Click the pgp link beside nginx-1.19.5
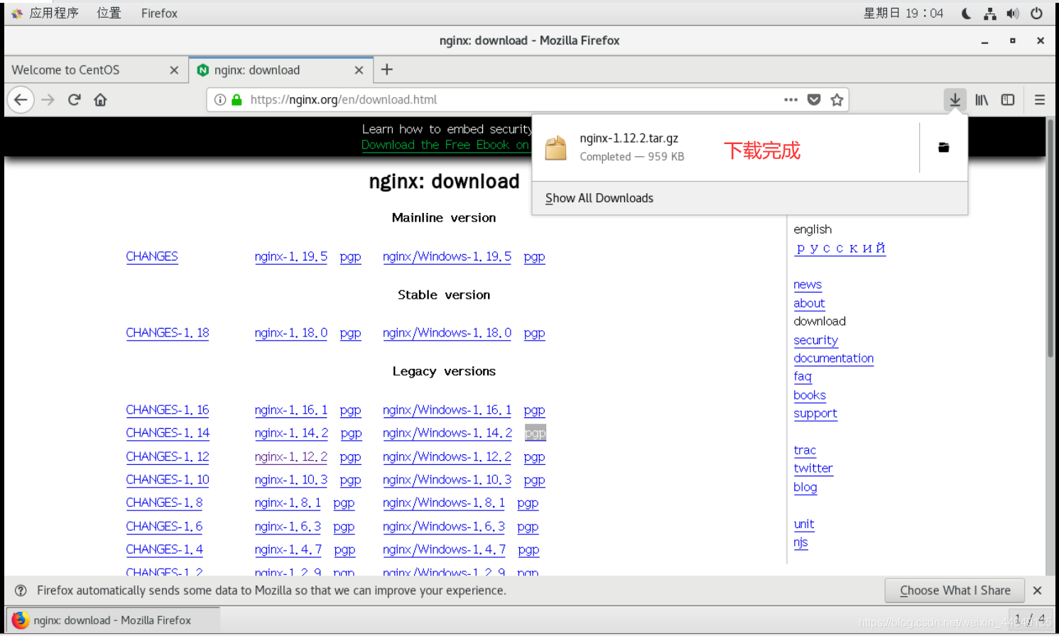The image size is (1059, 636). click(350, 256)
